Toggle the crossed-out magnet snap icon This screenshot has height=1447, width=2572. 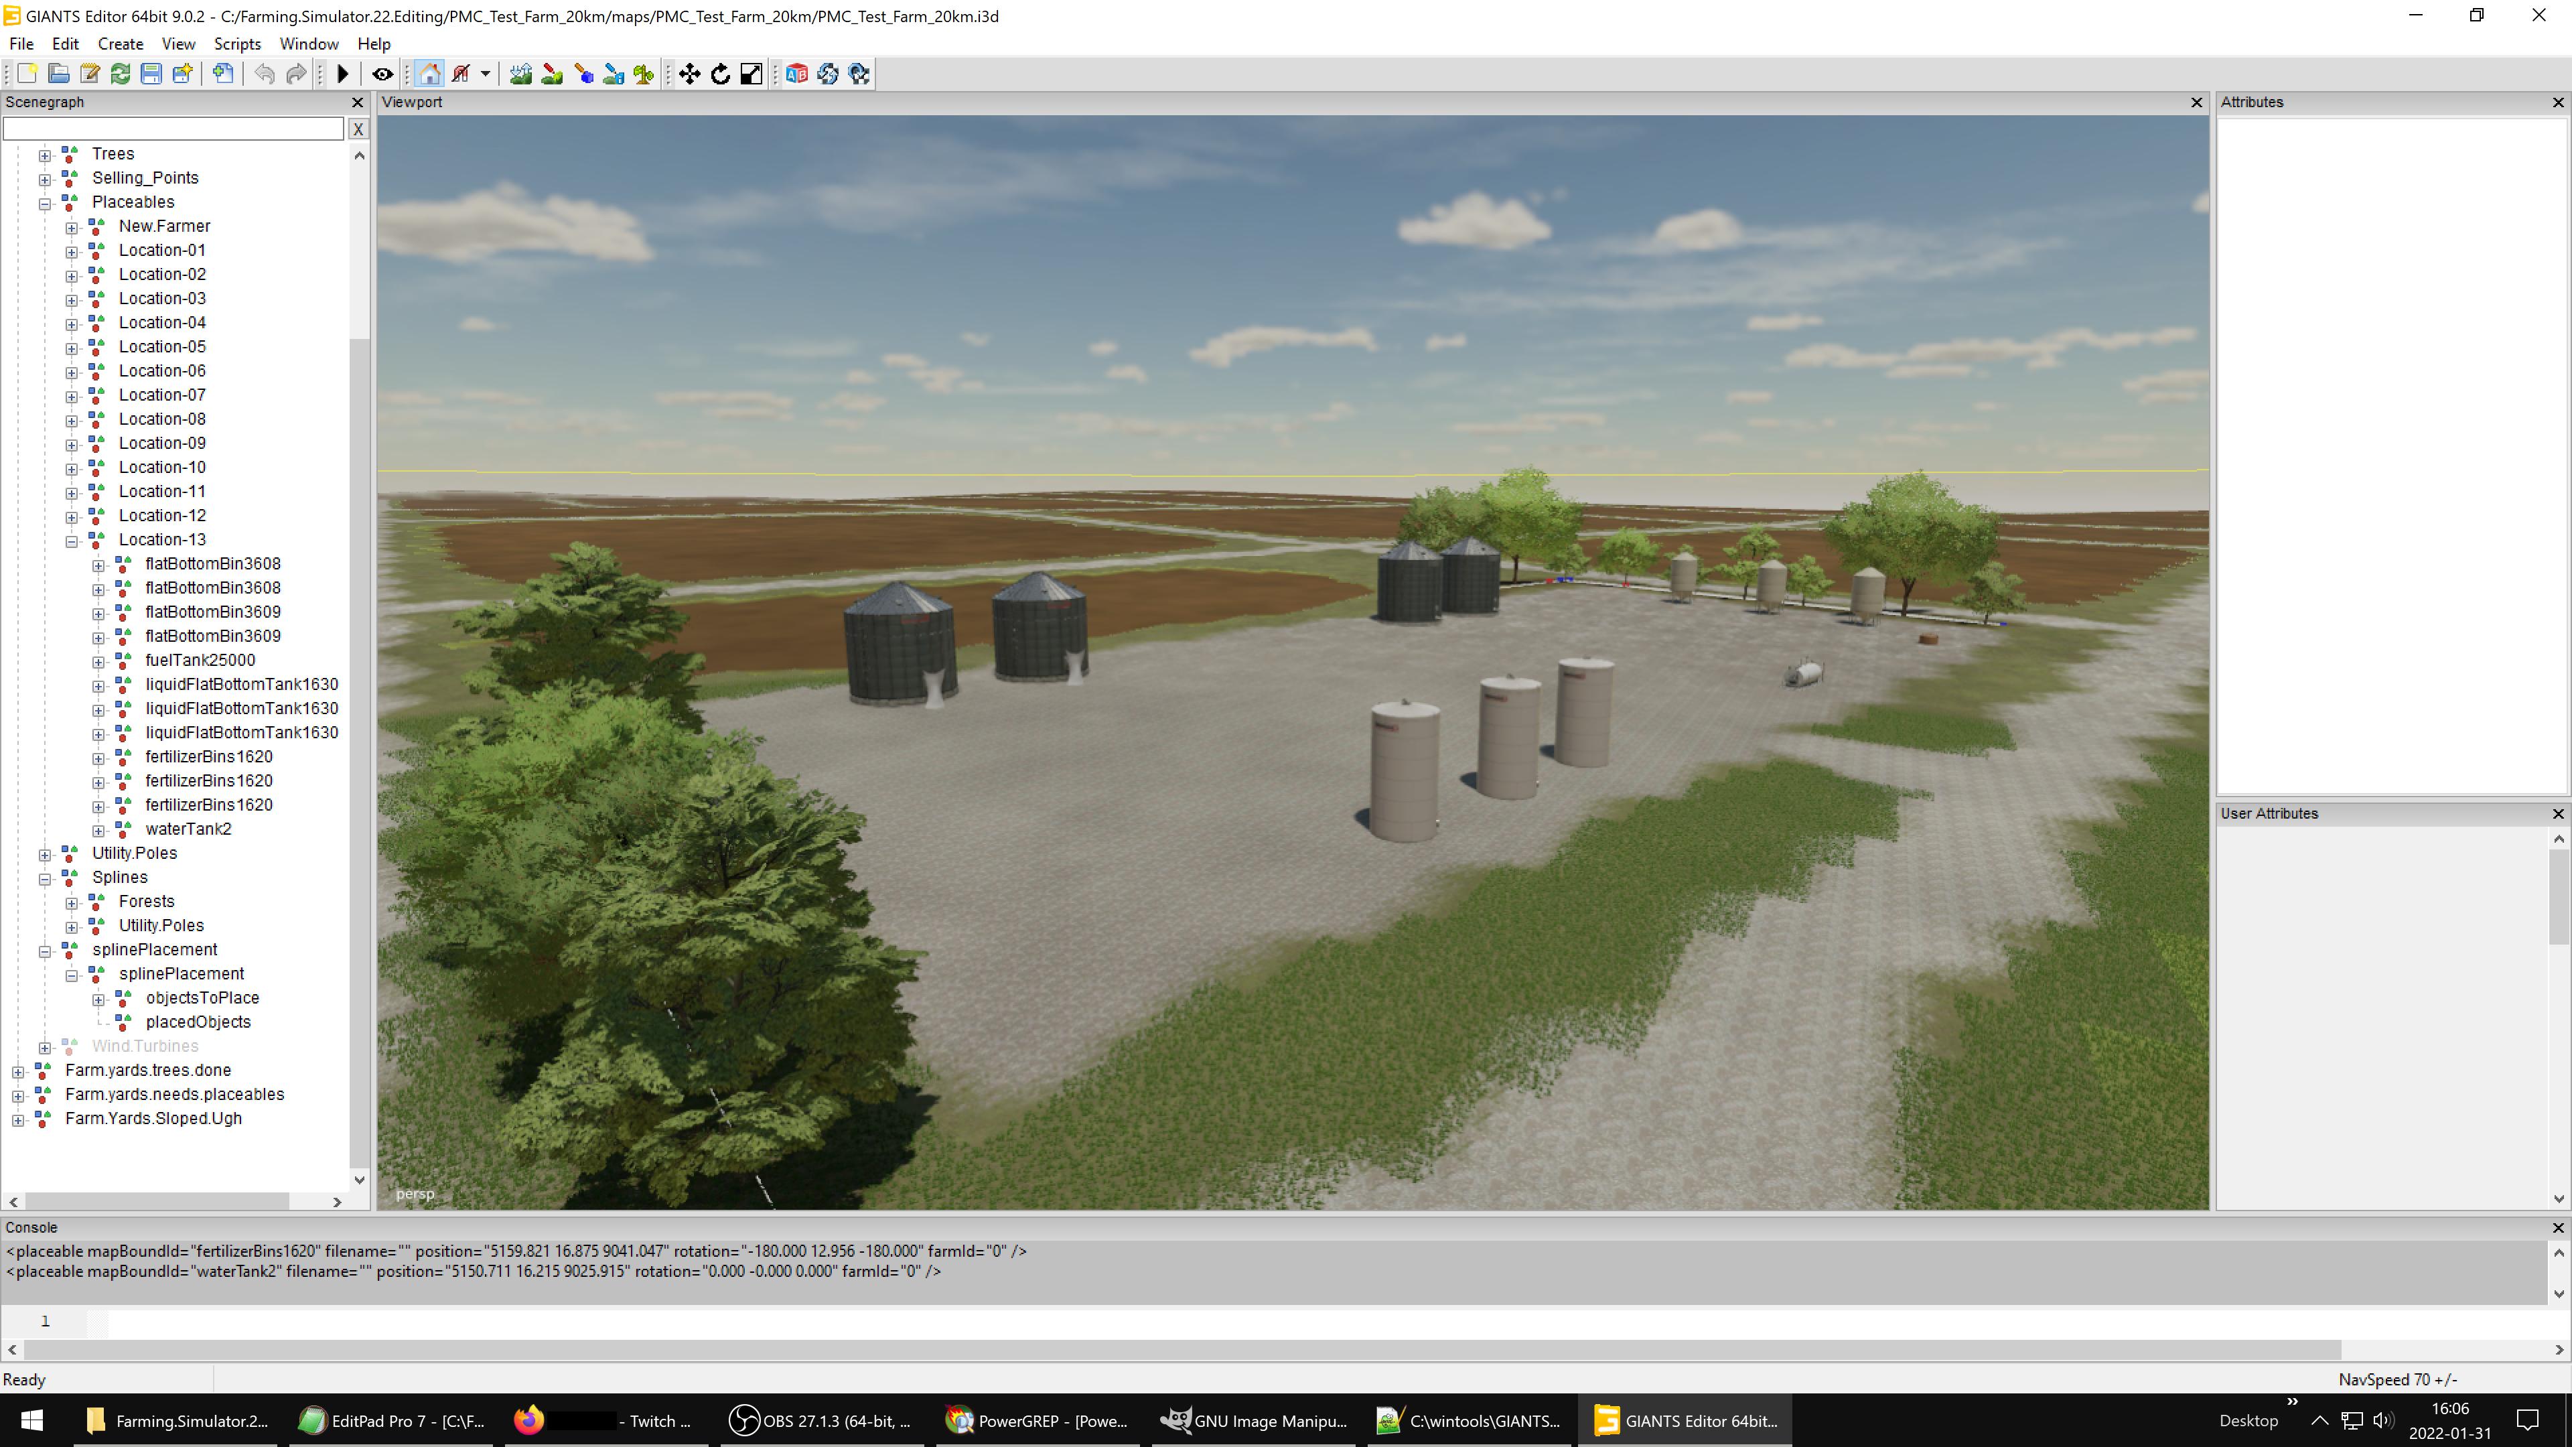(x=460, y=74)
